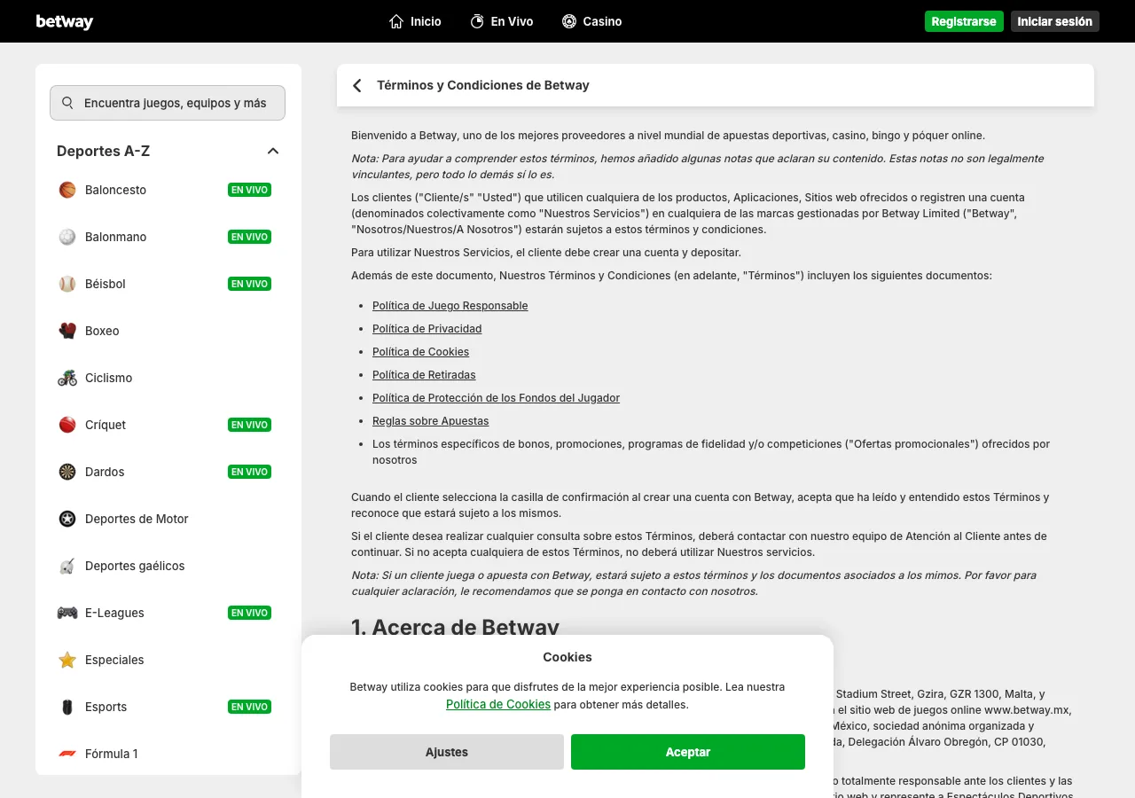The width and height of the screenshot is (1135, 798).
Task: Click the Deportes A-Z heading text
Action: coord(103,151)
